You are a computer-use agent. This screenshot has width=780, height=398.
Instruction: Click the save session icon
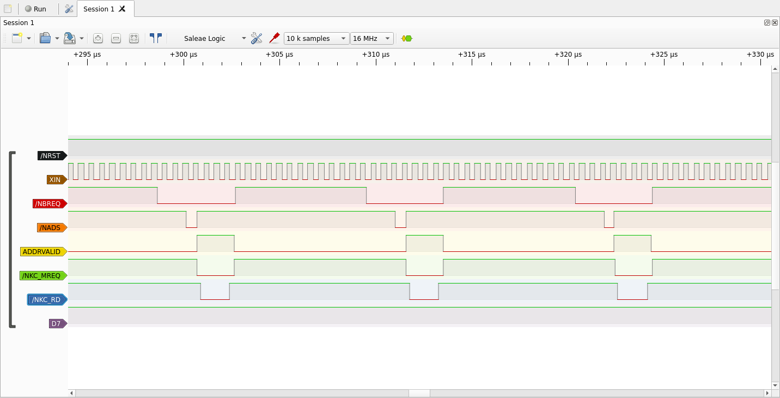pyautogui.click(x=70, y=38)
